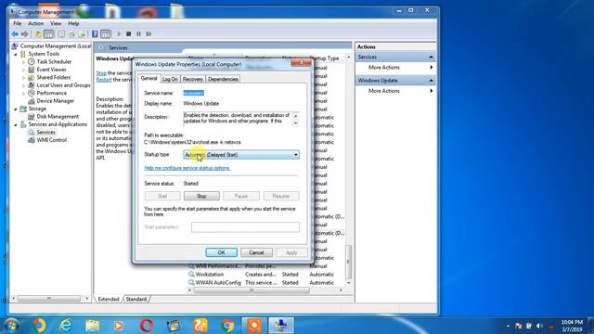Open the Action menu
The width and height of the screenshot is (594, 334).
click(x=35, y=23)
